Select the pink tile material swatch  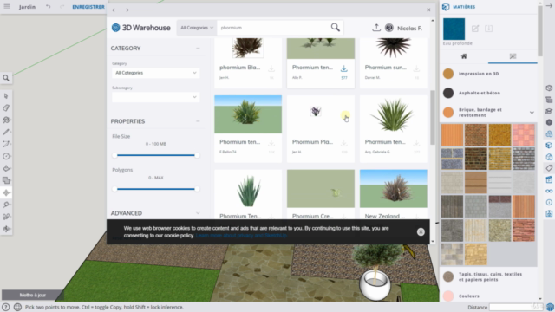pyautogui.click(x=524, y=135)
